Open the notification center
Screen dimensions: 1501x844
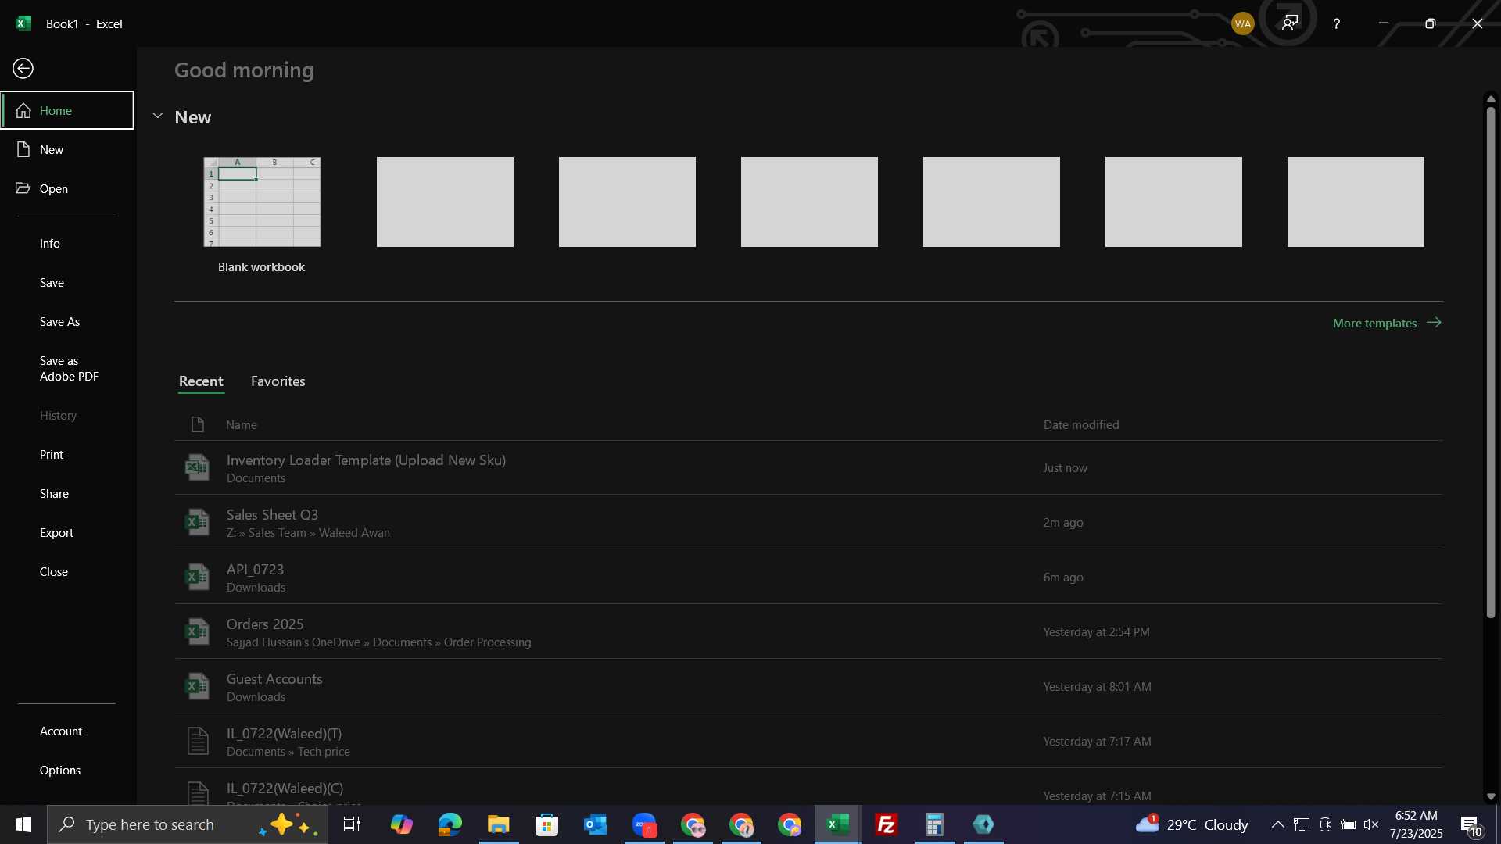click(1471, 824)
